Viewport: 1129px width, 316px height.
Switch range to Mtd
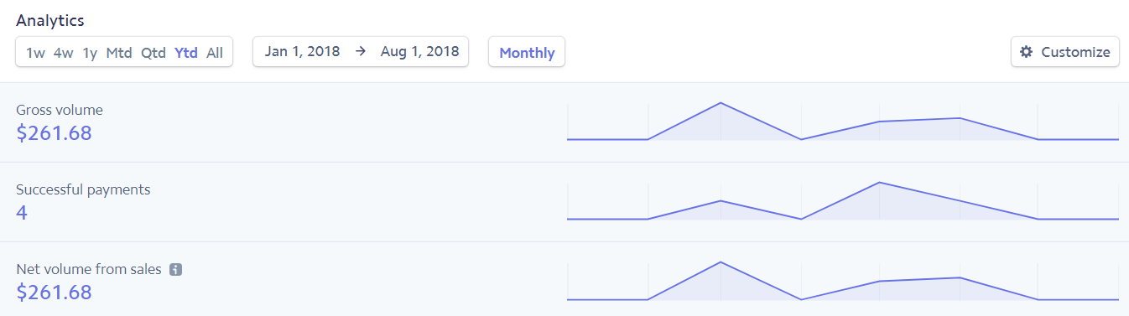point(119,53)
